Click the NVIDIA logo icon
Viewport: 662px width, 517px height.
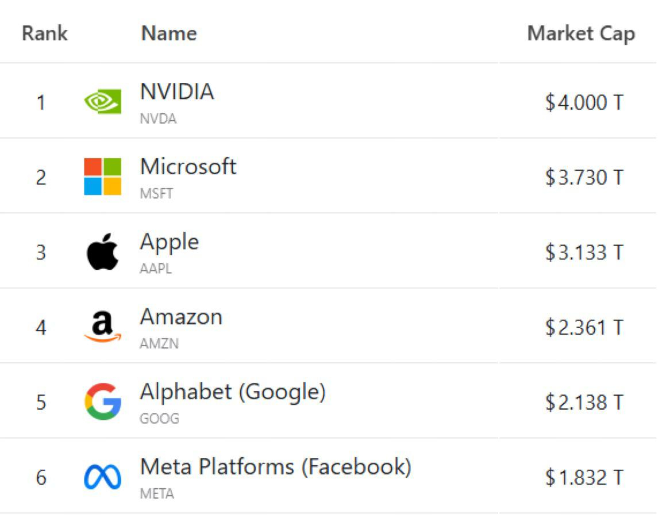102,102
